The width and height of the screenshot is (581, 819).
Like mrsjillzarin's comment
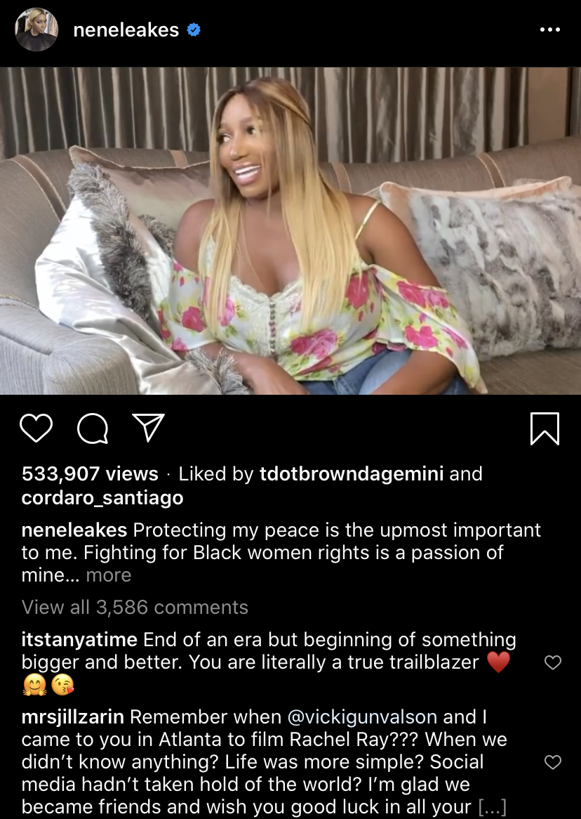(552, 762)
